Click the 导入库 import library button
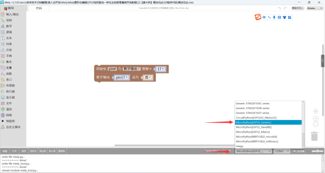 52,151
